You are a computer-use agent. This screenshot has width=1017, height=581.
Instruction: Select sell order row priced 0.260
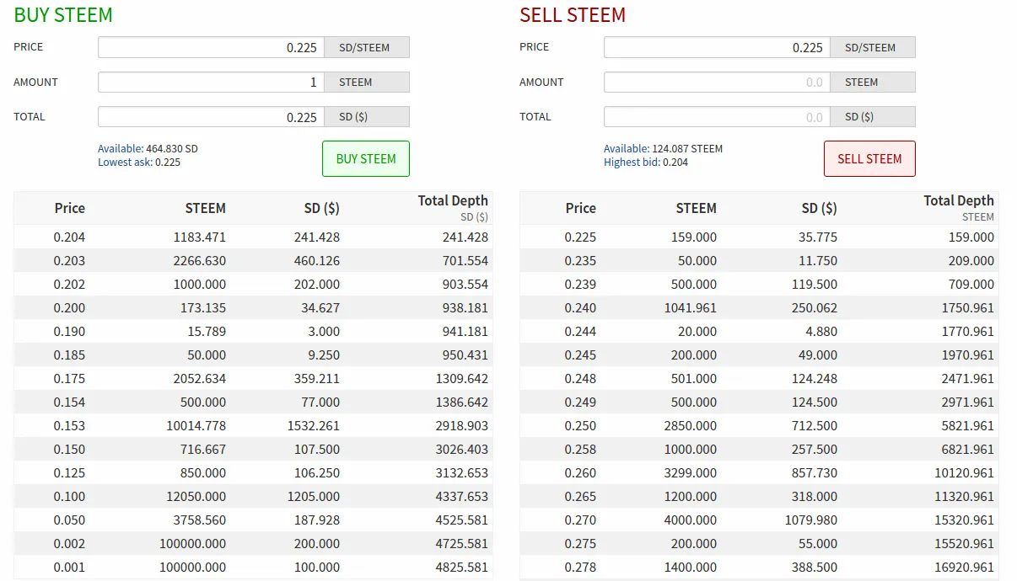click(760, 473)
